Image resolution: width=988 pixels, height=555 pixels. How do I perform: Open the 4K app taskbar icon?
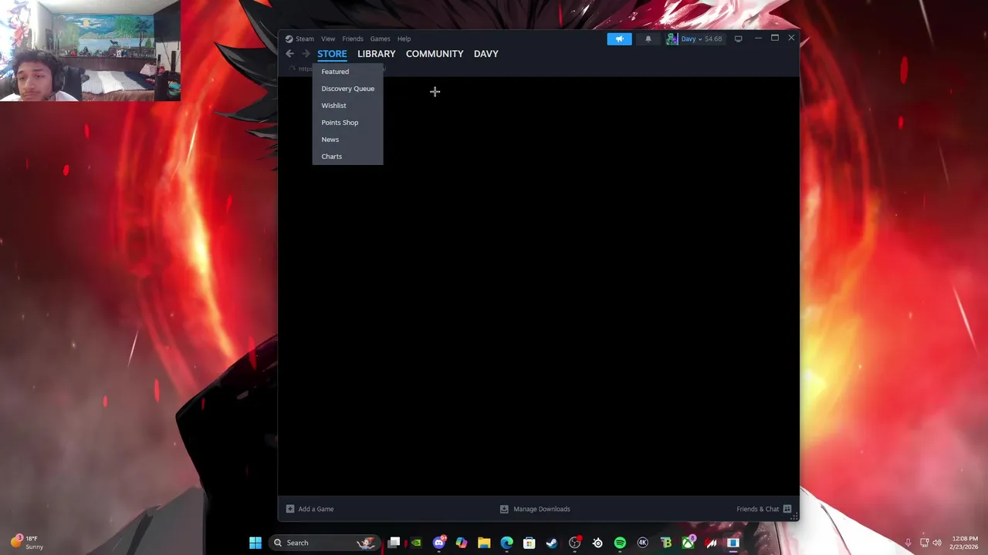tap(642, 543)
